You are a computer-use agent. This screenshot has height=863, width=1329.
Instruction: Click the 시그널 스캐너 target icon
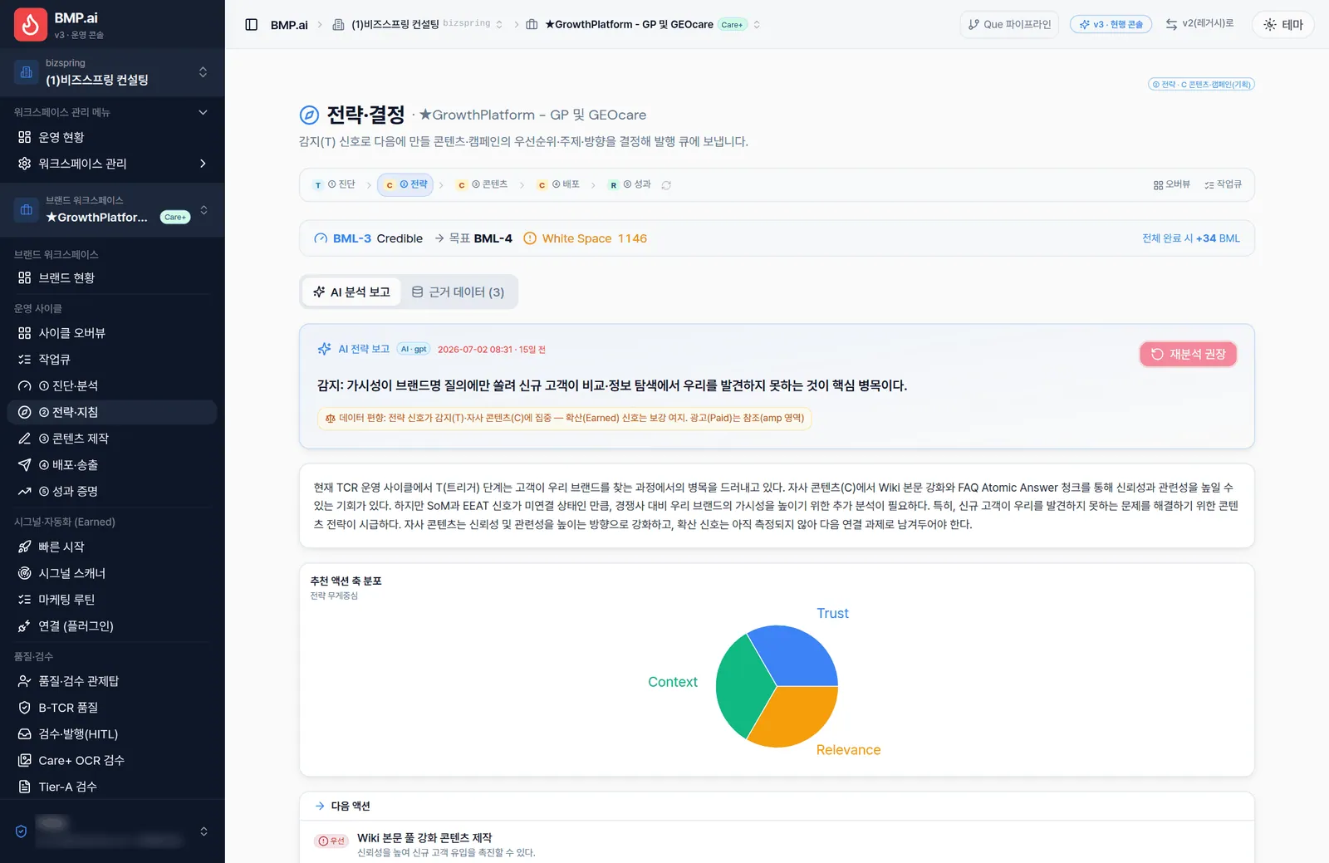coord(25,573)
